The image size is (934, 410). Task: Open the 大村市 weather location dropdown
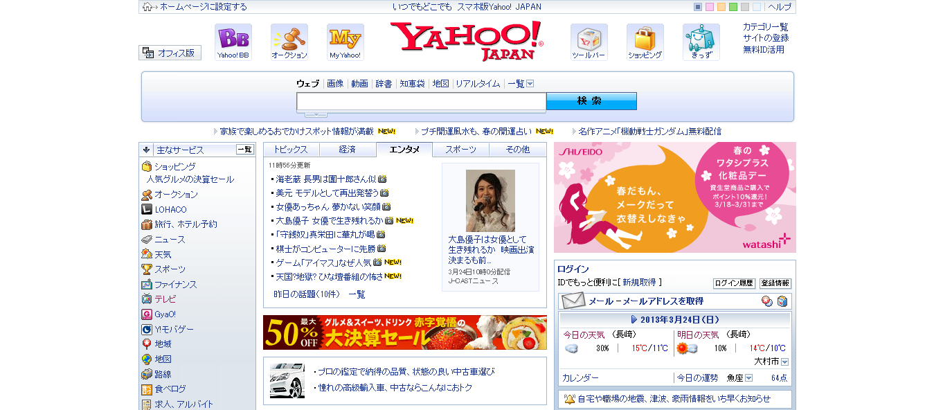(784, 362)
